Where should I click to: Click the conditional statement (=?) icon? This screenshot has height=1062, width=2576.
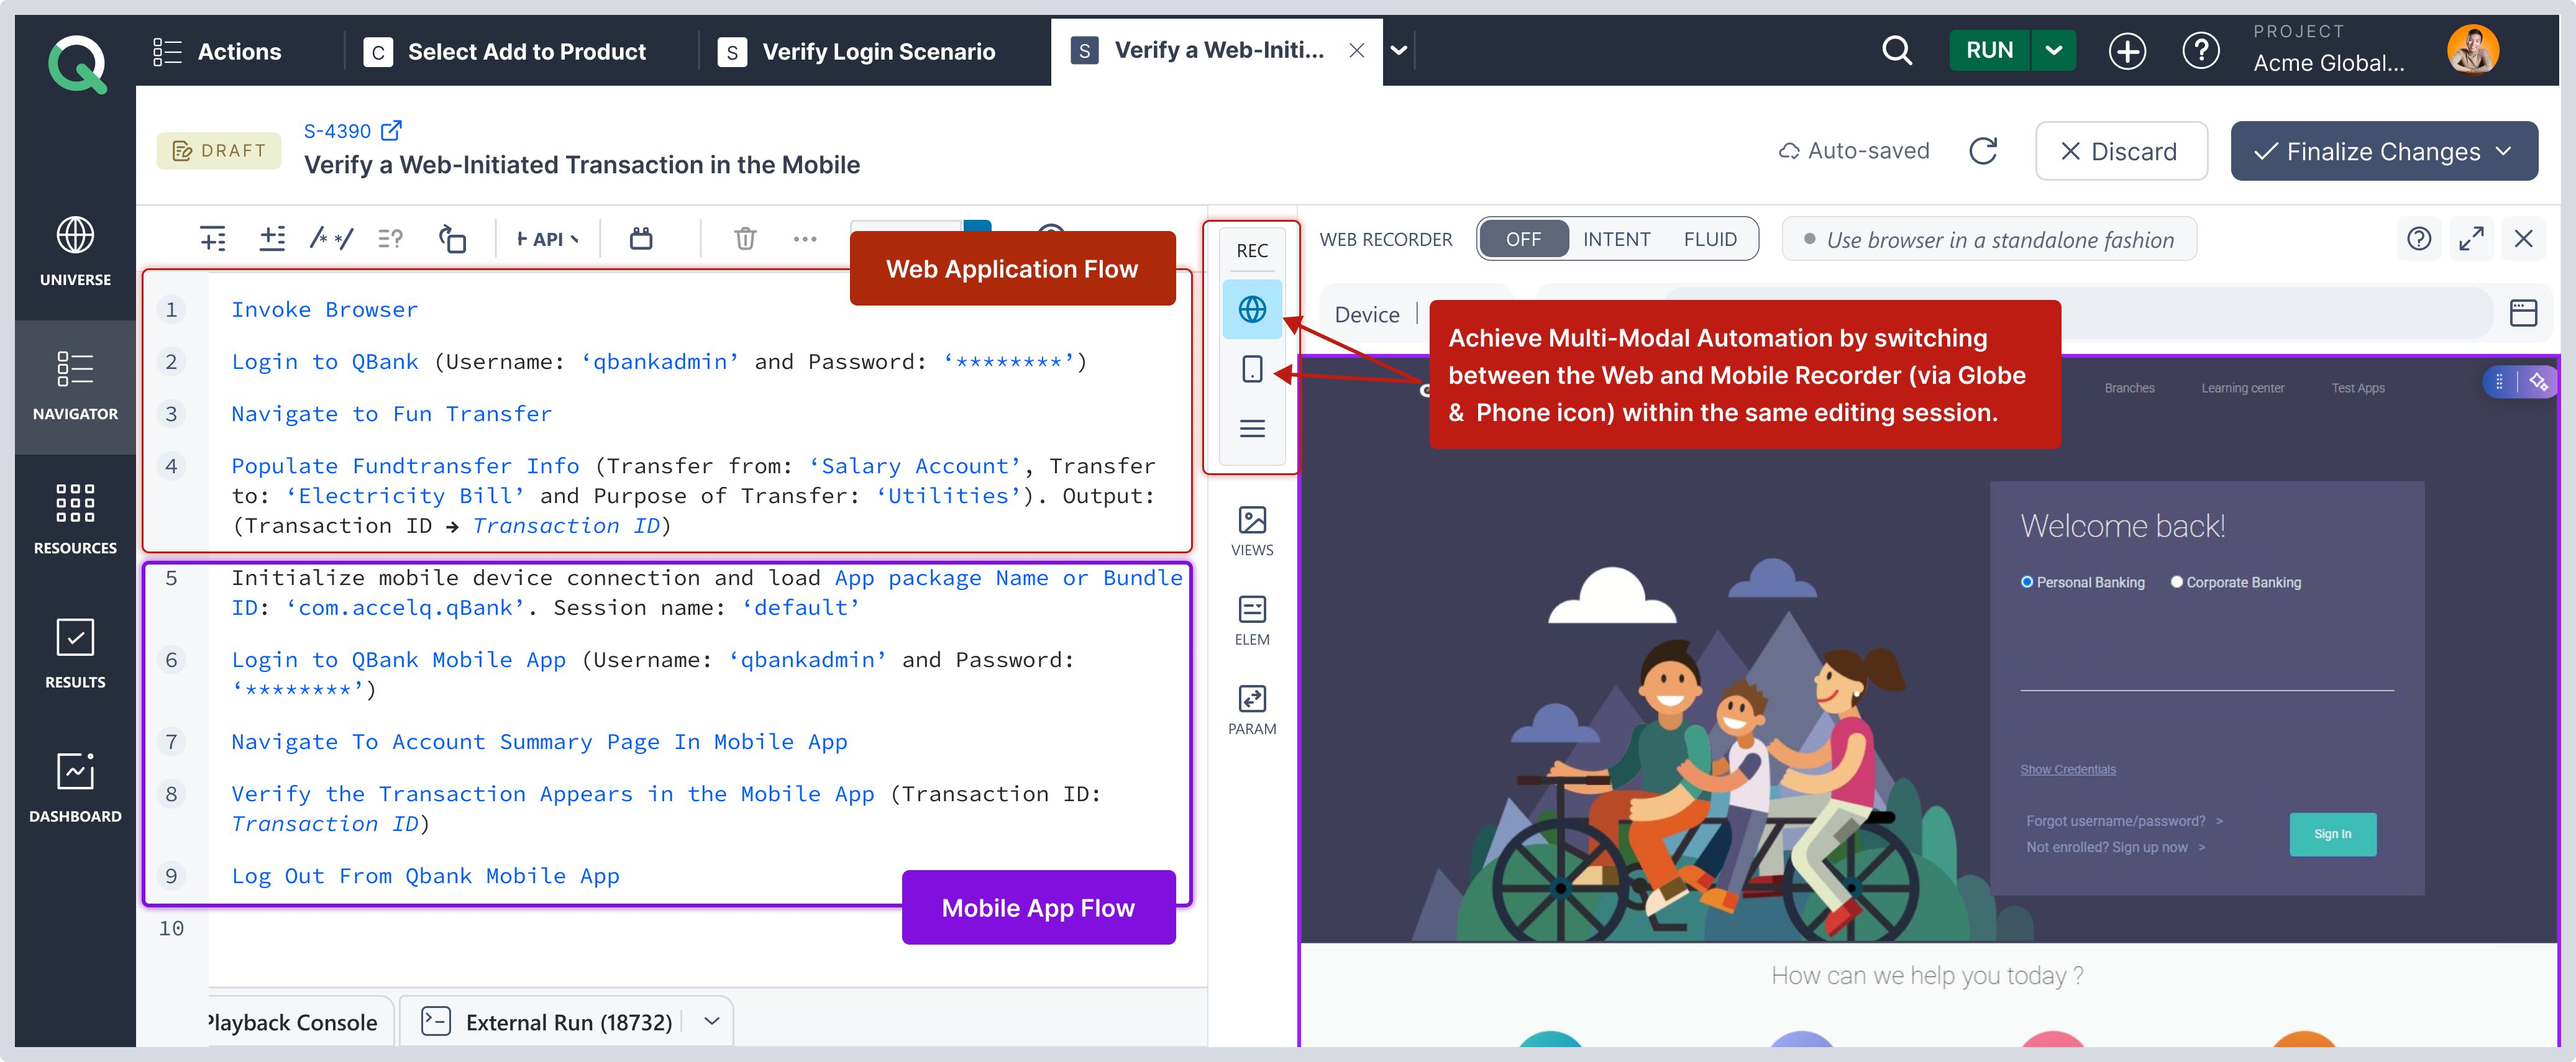pos(390,238)
